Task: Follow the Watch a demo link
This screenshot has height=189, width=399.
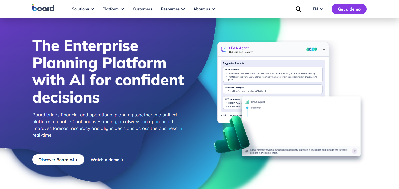Action: (x=107, y=160)
